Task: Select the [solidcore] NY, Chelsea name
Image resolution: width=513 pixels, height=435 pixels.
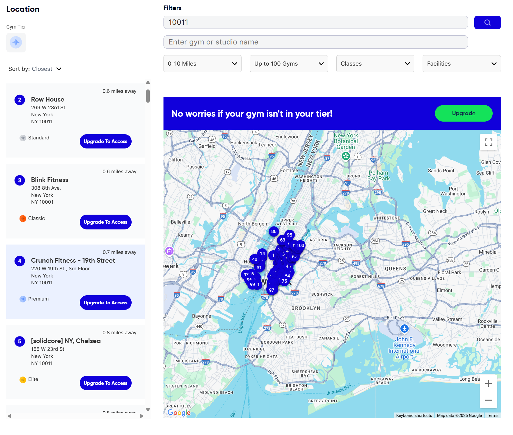Action: point(66,341)
